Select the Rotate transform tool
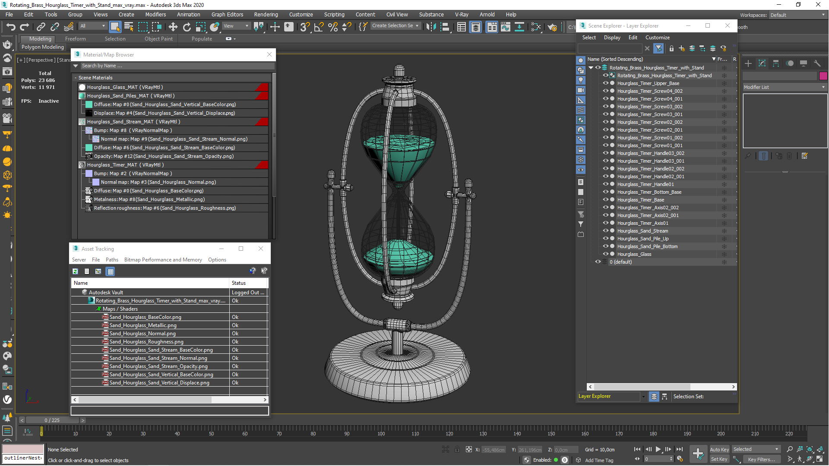Viewport: 829px width, 466px height. point(187,27)
